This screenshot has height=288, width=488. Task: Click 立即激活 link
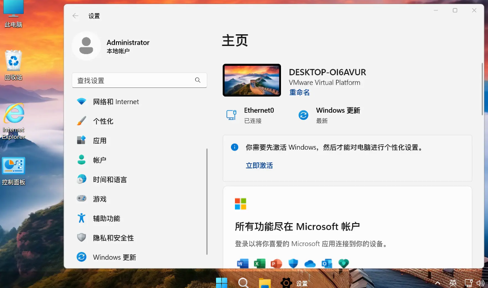[x=259, y=165]
